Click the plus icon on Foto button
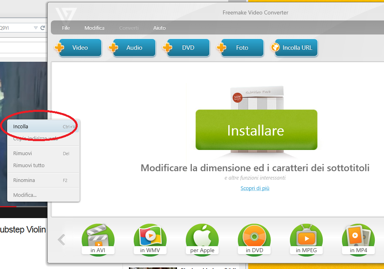This screenshot has width=384, height=269. (221, 47)
